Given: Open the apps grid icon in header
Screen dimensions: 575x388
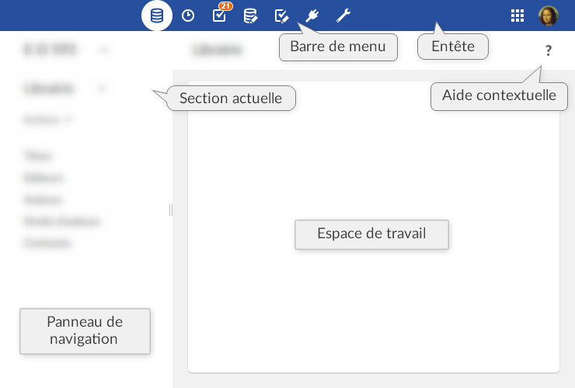Looking at the screenshot, I should [517, 16].
